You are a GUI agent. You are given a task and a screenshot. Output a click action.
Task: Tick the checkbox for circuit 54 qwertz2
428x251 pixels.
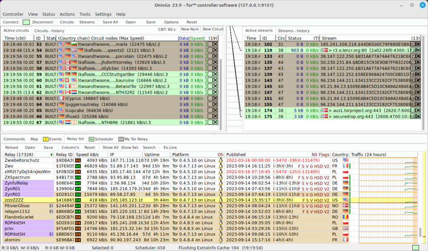pos(210,50)
